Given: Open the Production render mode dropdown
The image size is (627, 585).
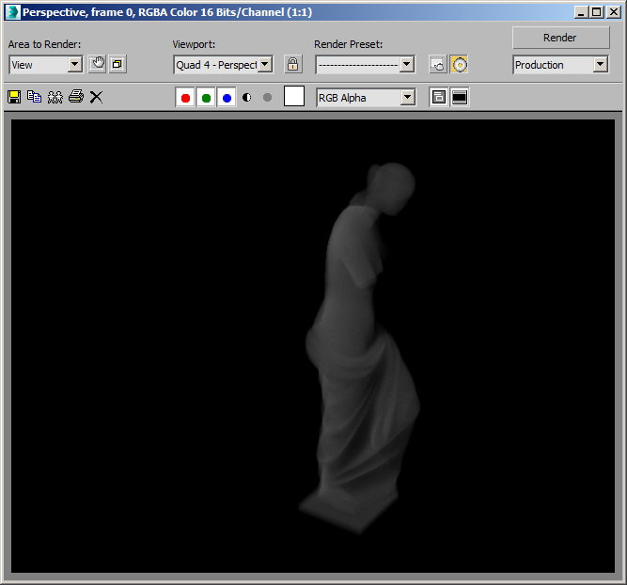Looking at the screenshot, I should [560, 64].
